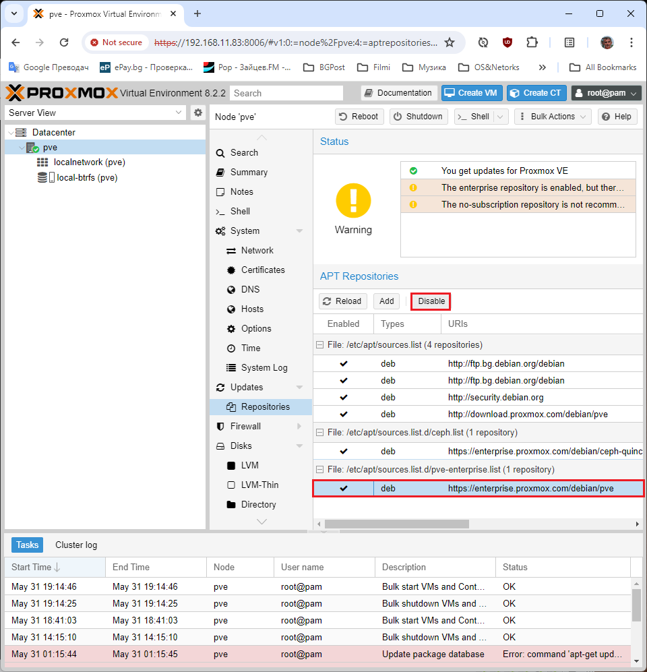
Task: Toggle enabled check for ftp.bg.debian.org first row
Action: 344,363
